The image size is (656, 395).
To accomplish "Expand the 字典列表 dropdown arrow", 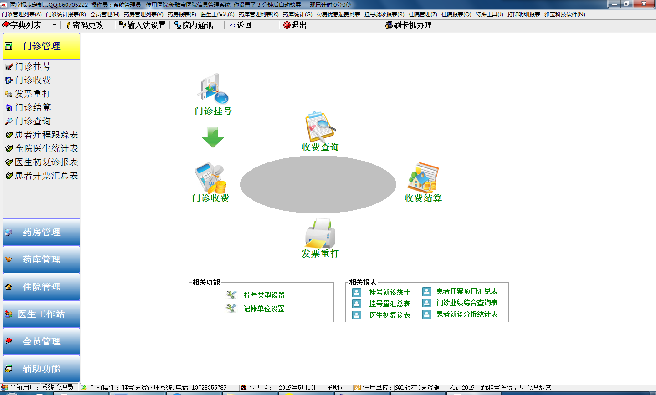I will pyautogui.click(x=55, y=25).
